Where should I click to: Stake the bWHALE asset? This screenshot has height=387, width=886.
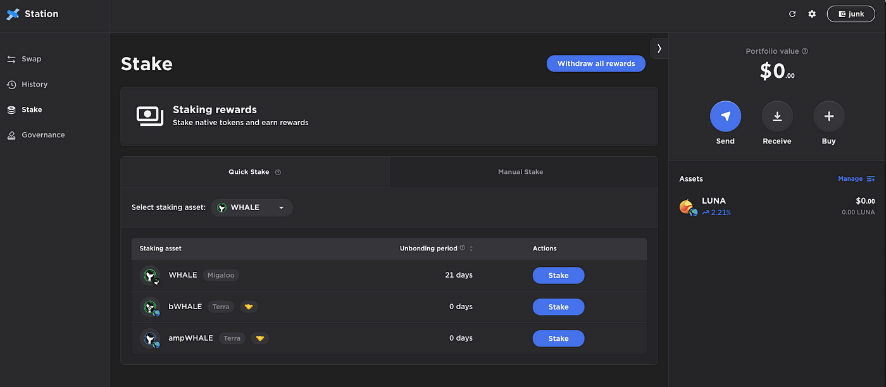click(x=558, y=307)
